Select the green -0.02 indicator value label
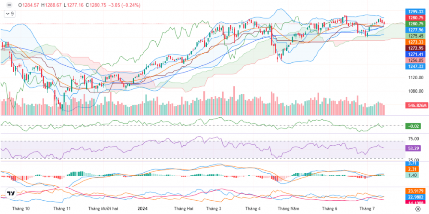 click(414, 126)
